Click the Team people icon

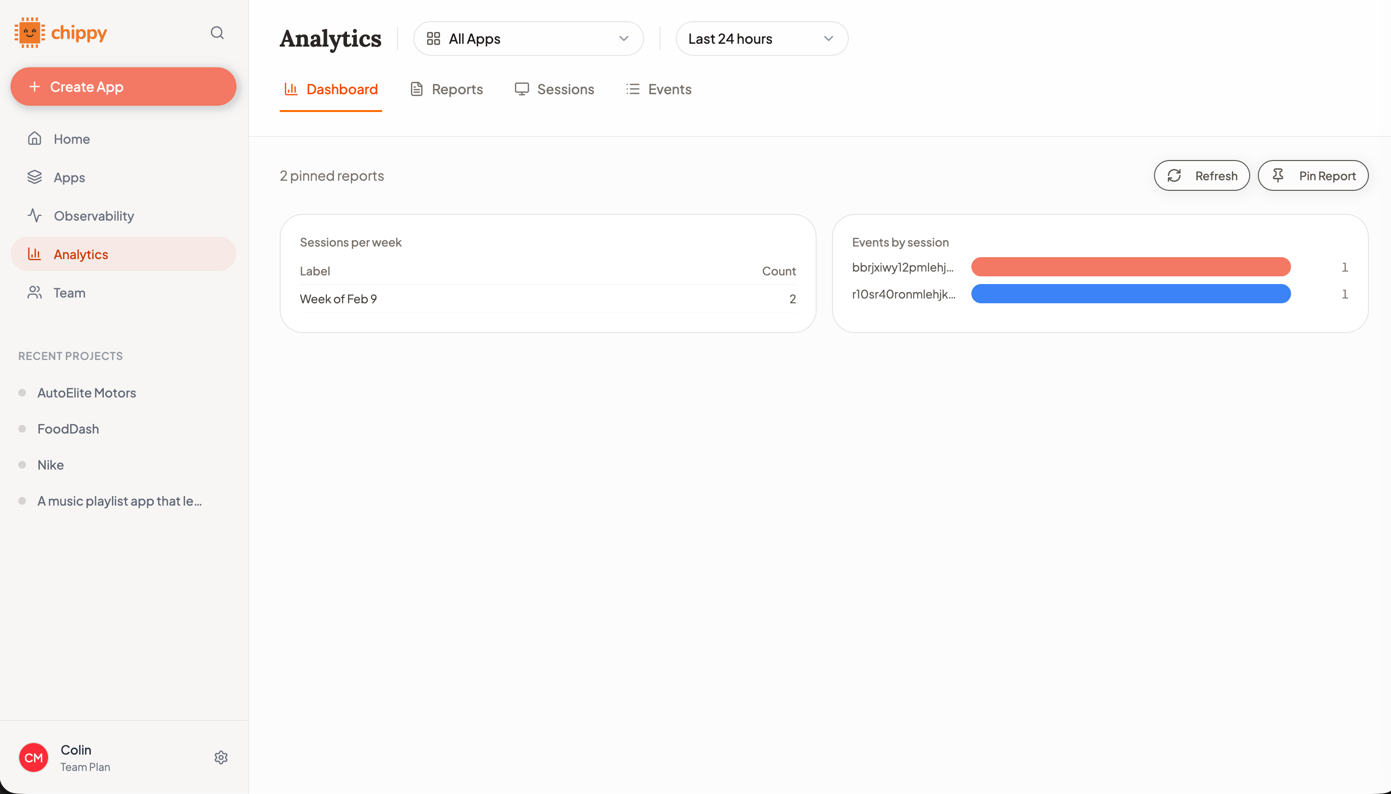tap(34, 292)
